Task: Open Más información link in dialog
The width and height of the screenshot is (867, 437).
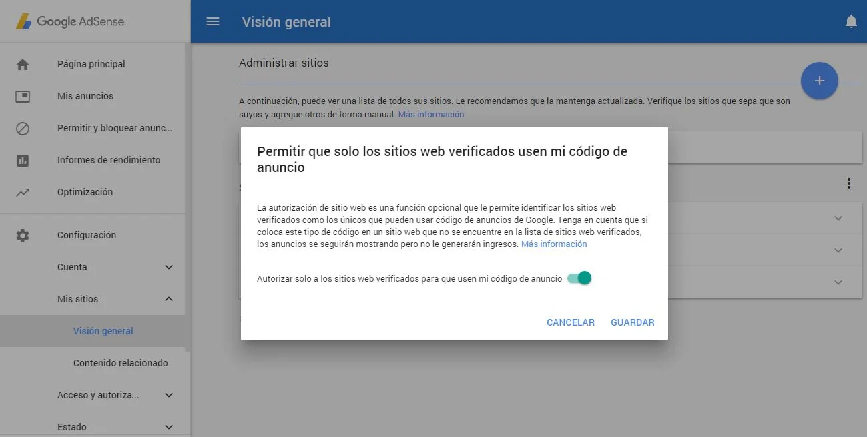Action: [x=554, y=244]
